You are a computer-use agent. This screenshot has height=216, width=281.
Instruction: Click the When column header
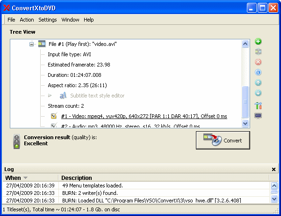[x=30, y=178]
